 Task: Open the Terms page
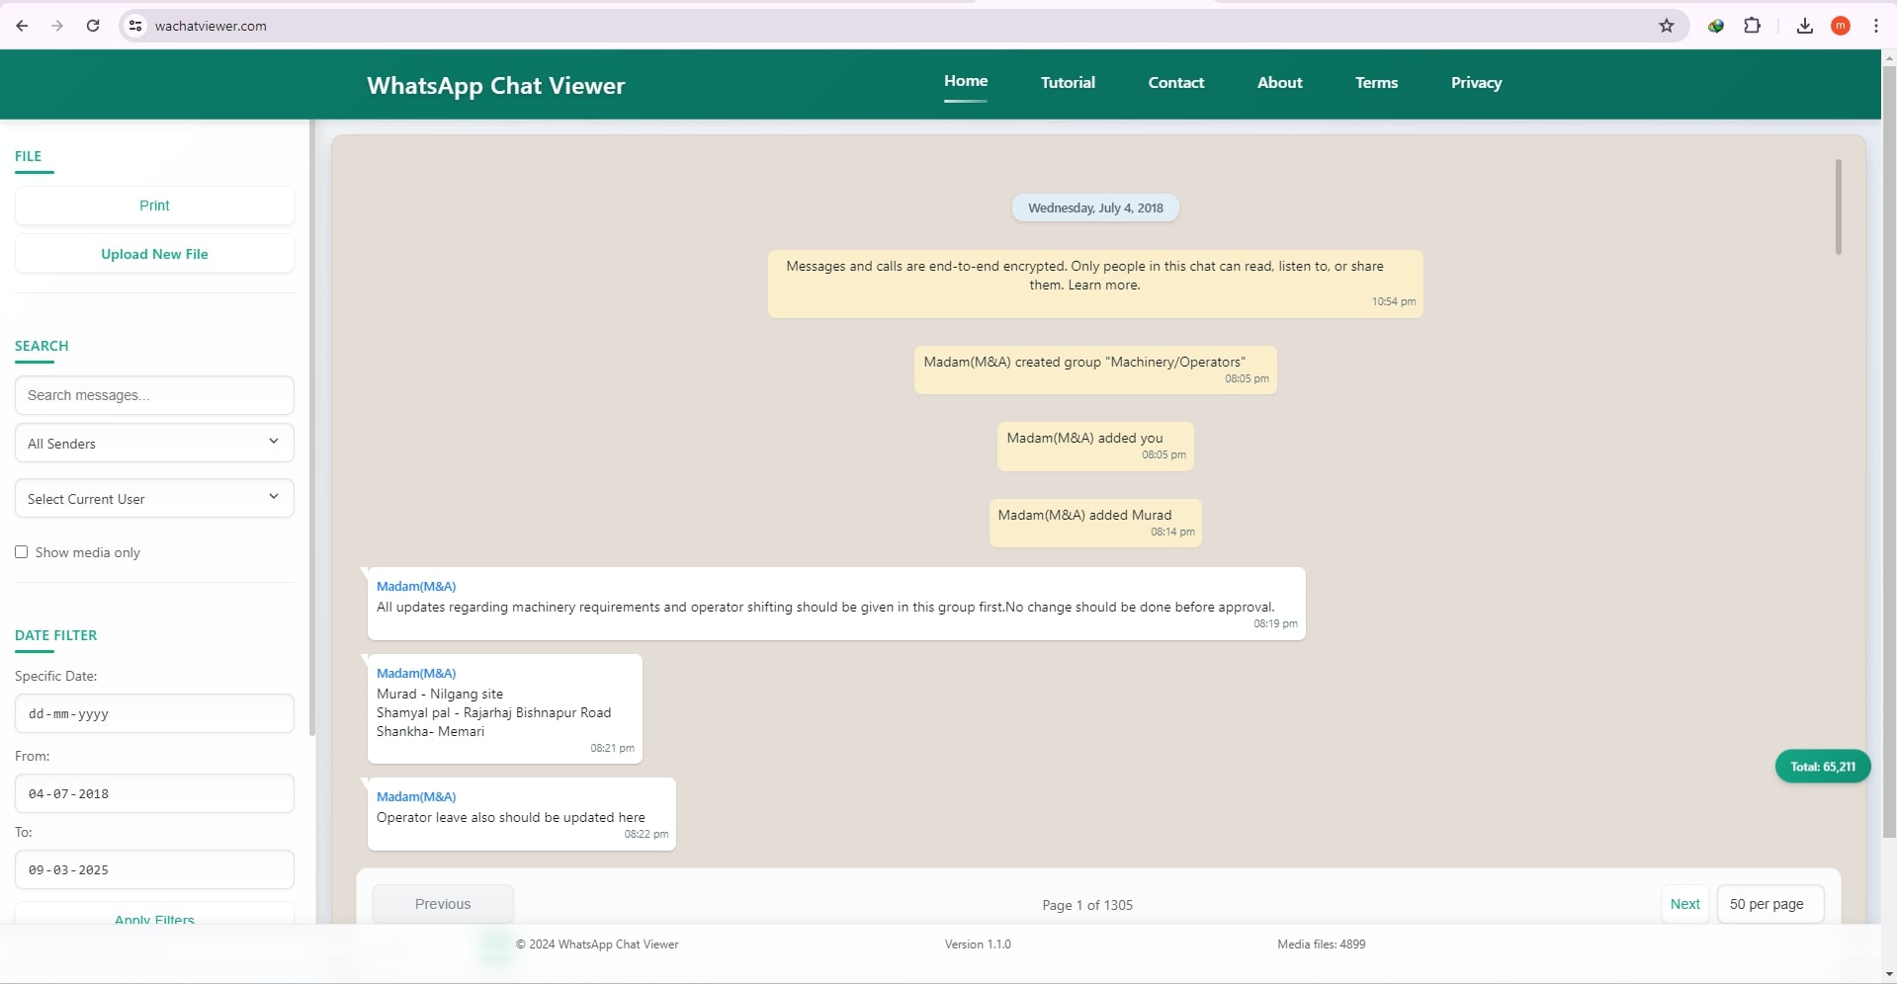pos(1376,83)
